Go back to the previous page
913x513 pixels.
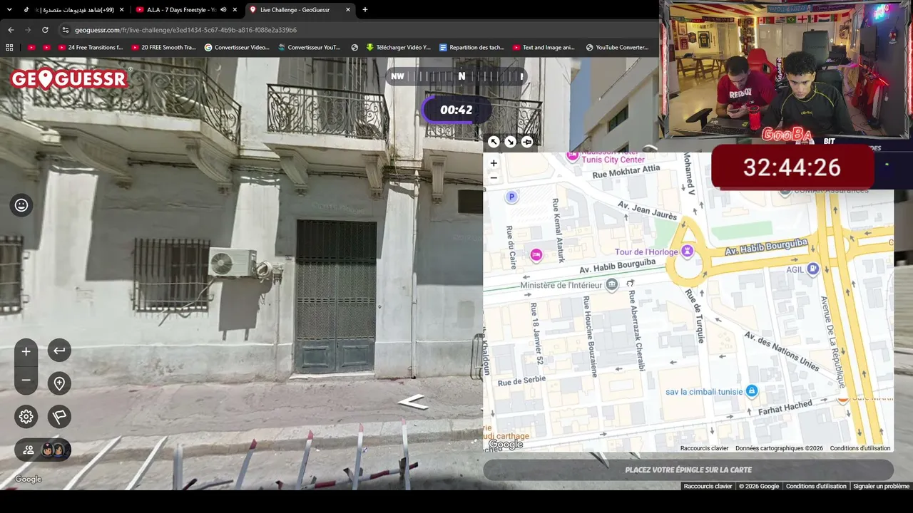(x=11, y=30)
